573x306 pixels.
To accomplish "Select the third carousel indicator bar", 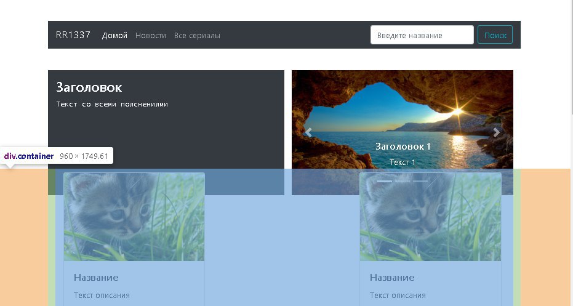I will coord(420,182).
